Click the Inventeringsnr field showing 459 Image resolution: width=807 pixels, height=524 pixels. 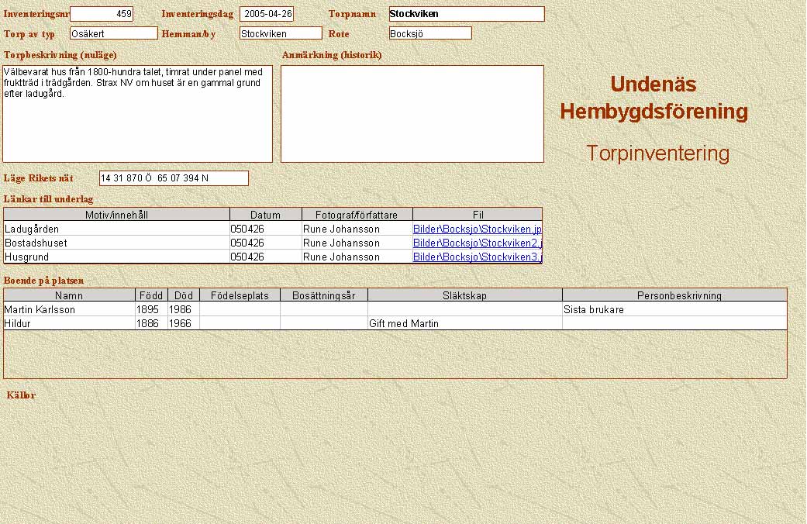102,14
